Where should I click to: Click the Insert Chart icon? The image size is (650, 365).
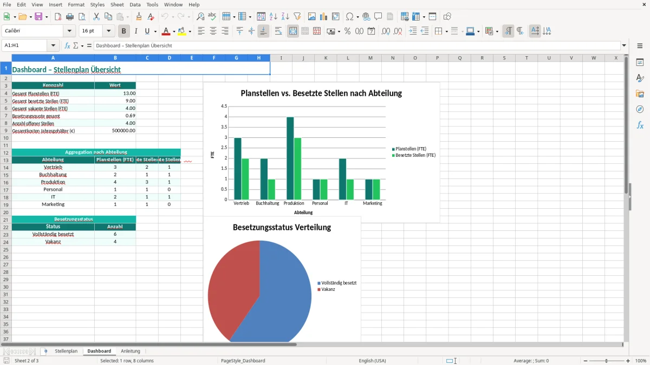[x=324, y=17]
